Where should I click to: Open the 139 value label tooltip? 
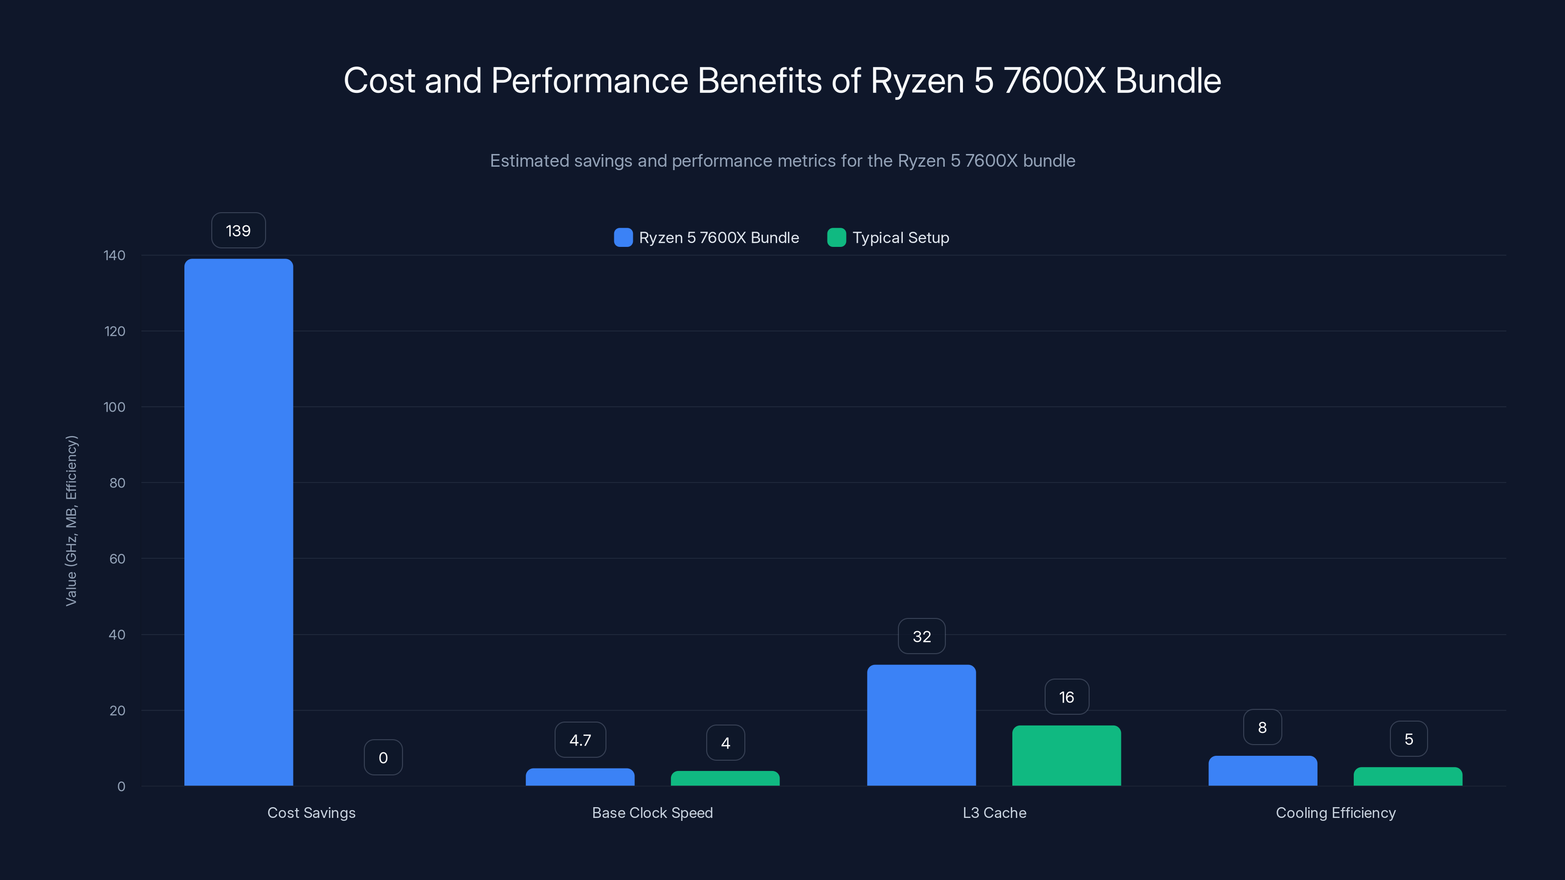[x=238, y=230]
